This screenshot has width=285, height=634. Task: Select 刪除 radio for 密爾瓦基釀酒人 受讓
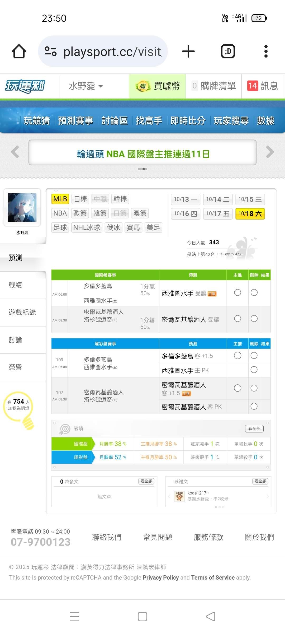[254, 319]
